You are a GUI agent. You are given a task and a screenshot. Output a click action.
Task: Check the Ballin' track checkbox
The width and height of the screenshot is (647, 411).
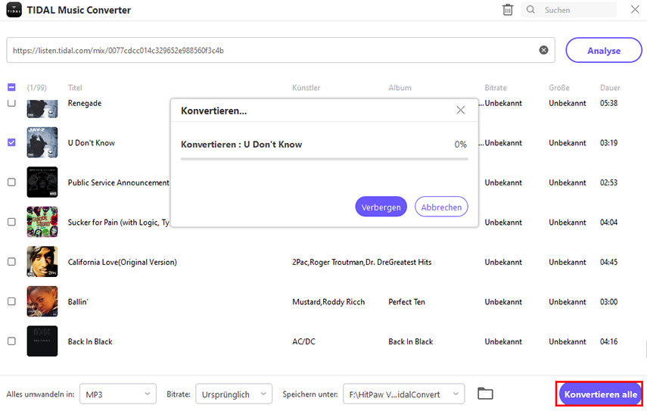pyautogui.click(x=11, y=301)
